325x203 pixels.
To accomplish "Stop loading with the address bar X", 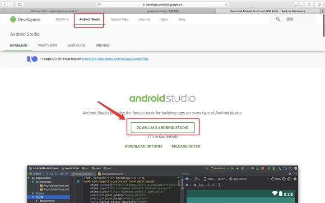I will (x=226, y=5).
